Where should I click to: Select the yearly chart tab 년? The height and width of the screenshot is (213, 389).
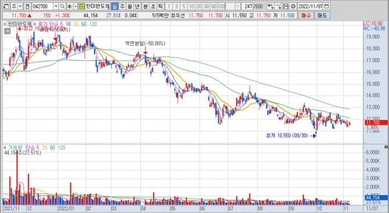[x=137, y=6]
